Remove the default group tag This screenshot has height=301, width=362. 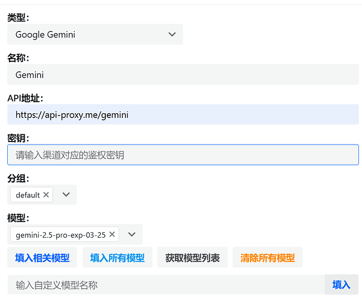pyautogui.click(x=46, y=194)
